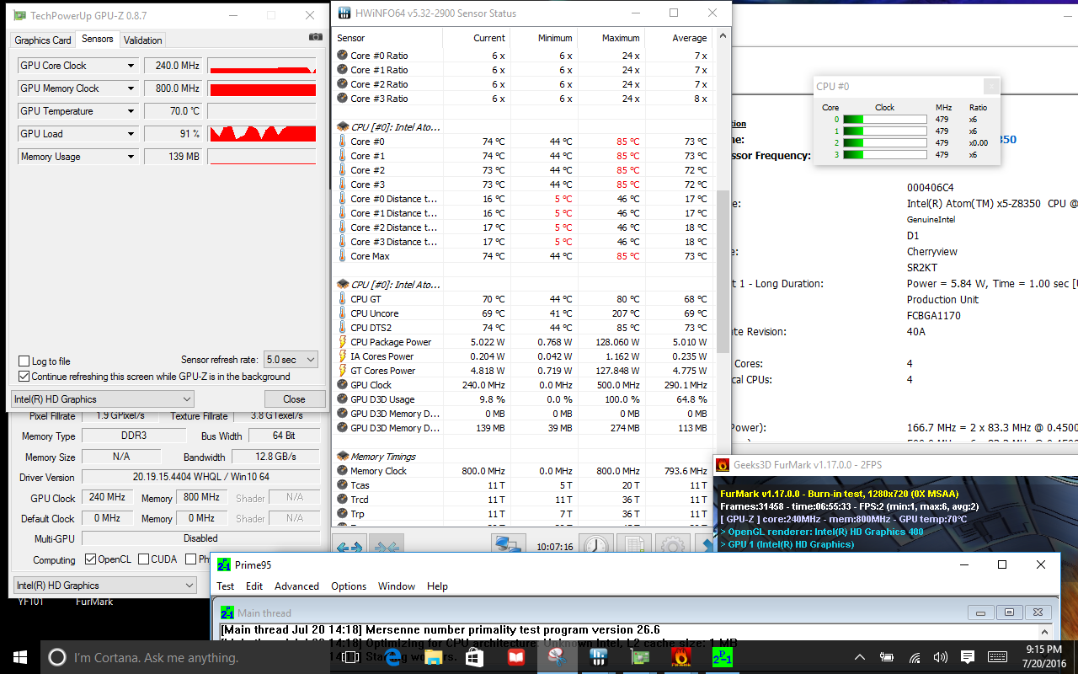1078x674 pixels.
Task: Click the Maximum column header in HWiNFO
Action: tap(610, 38)
